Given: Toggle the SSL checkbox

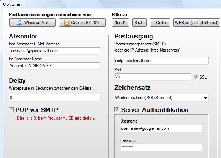Looking at the screenshot, I should 196,77.
